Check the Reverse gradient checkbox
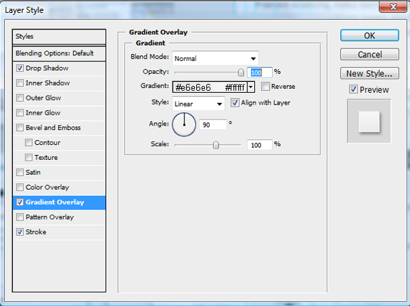Screen dimensions: 410x306 [265, 87]
